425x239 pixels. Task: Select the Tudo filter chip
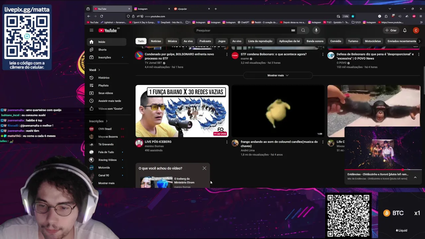point(141,41)
